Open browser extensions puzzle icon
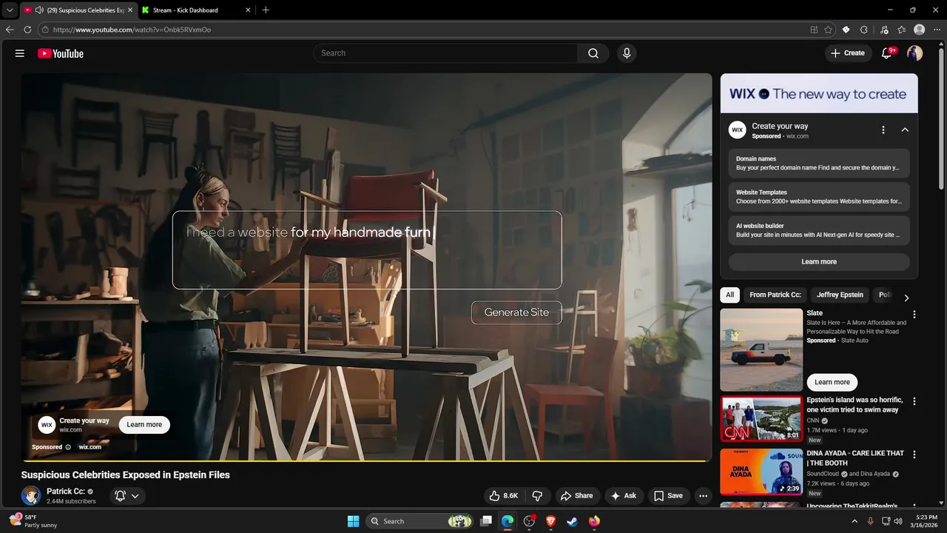 point(864,30)
